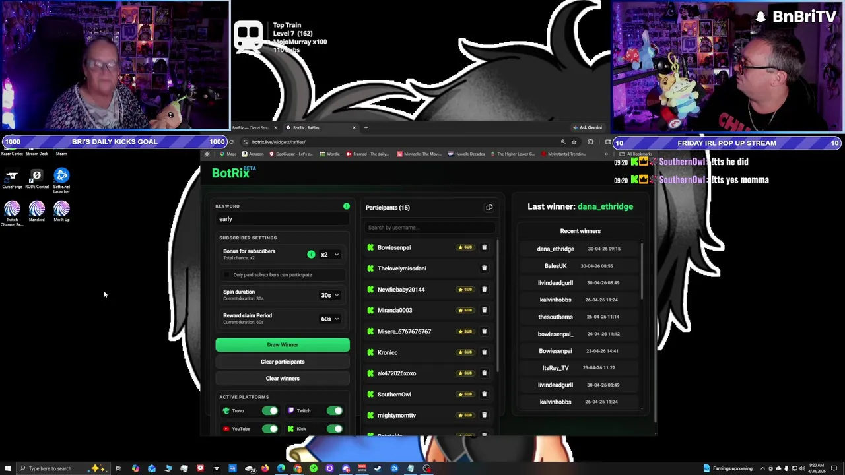Select BalesUK in recent winners
This screenshot has height=475, width=845.
[x=555, y=266]
